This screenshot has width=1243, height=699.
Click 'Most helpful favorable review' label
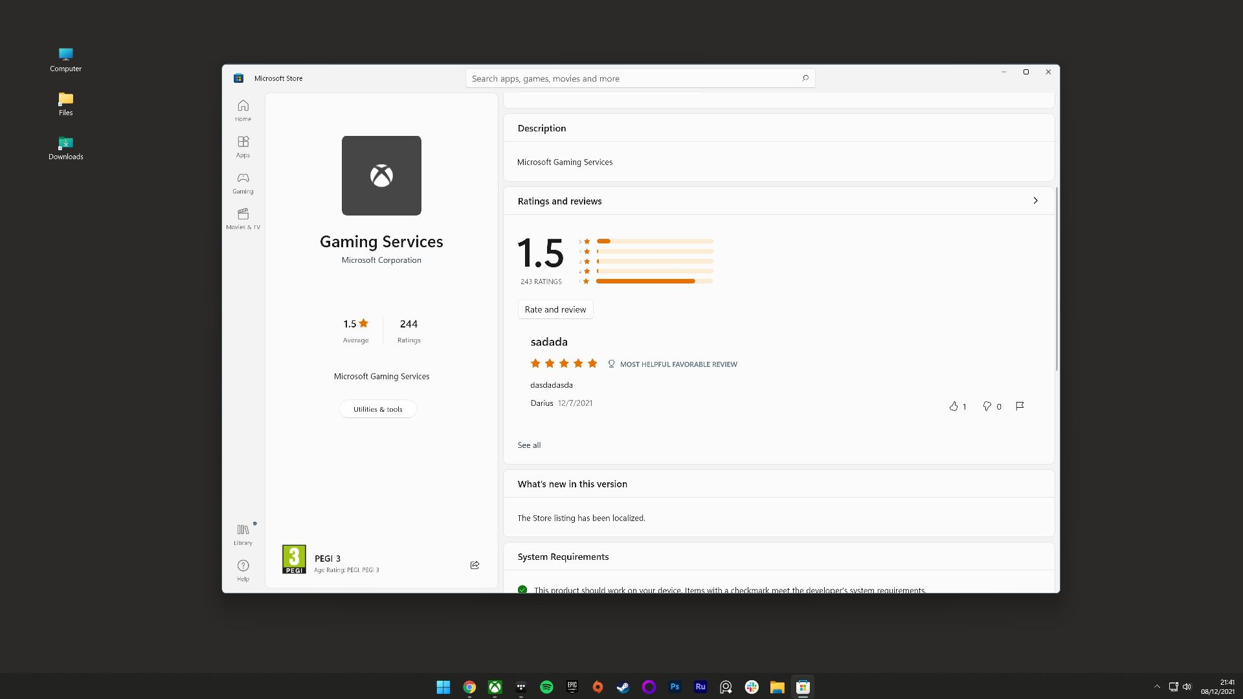pyautogui.click(x=678, y=364)
